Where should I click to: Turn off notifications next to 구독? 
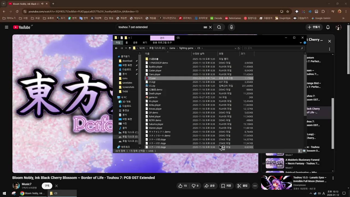coord(56,186)
